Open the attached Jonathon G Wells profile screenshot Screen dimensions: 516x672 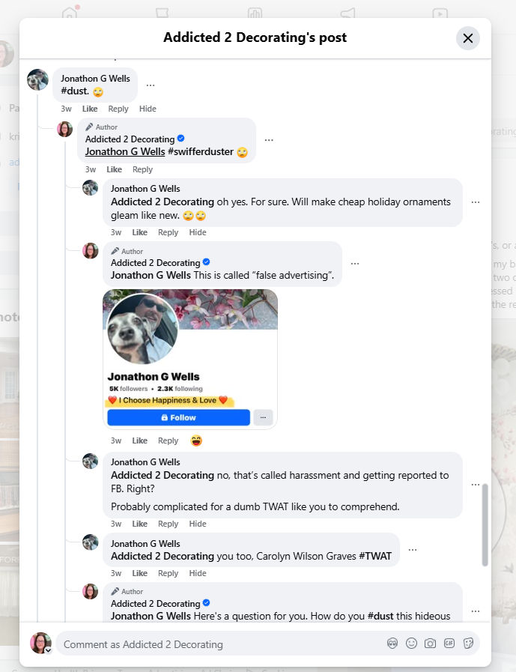pos(190,359)
